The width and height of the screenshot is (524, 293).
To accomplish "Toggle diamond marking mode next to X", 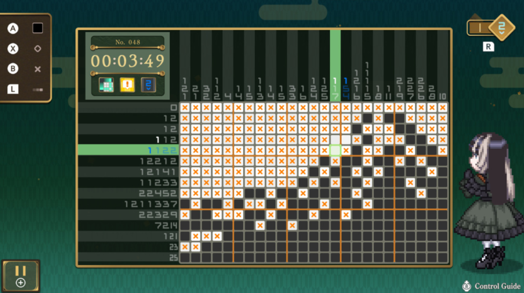I will click(x=37, y=48).
